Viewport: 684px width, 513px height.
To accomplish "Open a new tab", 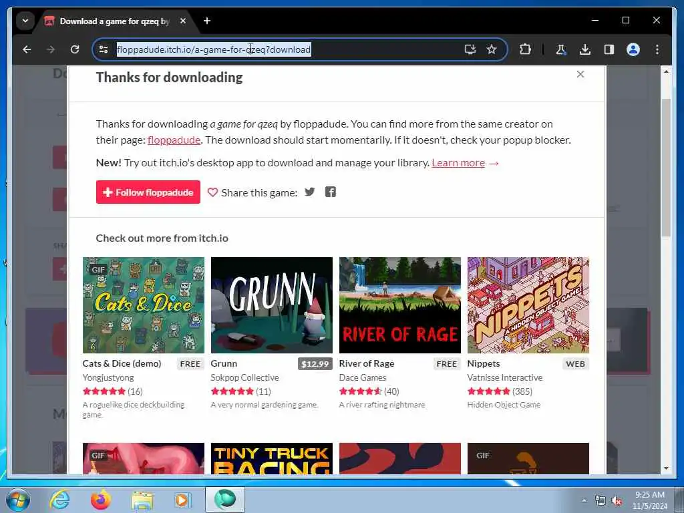I will (x=207, y=21).
